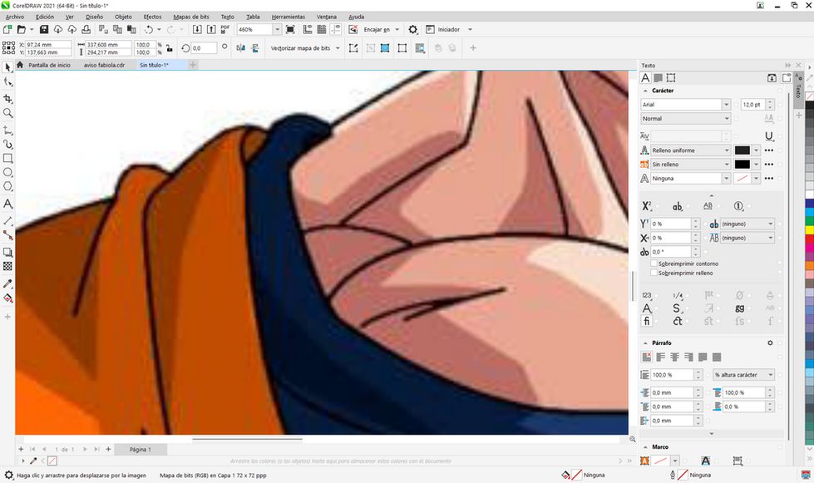The width and height of the screenshot is (814, 483).
Task: Open the Efectos menu
Action: (152, 17)
